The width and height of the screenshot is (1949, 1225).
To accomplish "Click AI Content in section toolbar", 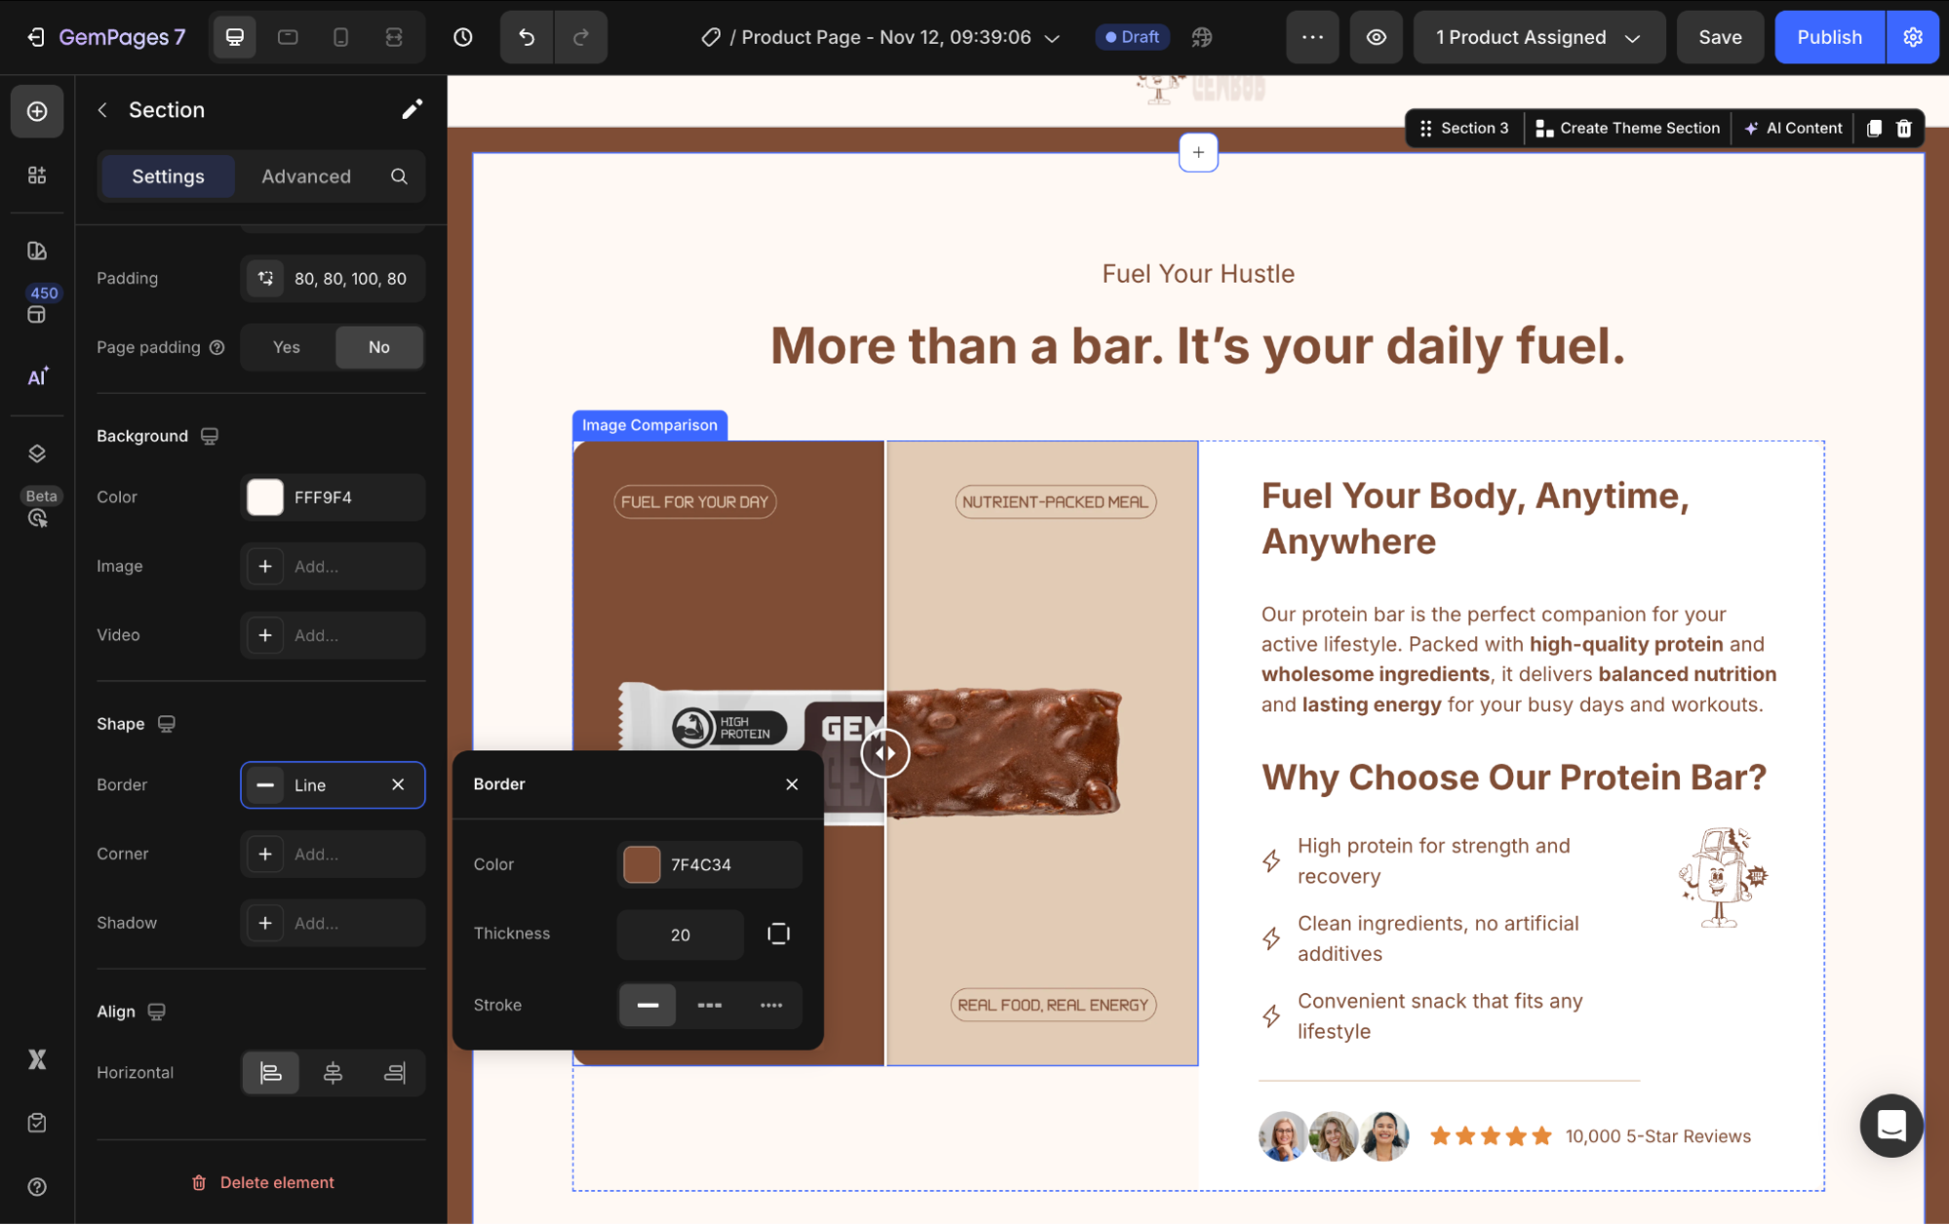I will pyautogui.click(x=1793, y=129).
